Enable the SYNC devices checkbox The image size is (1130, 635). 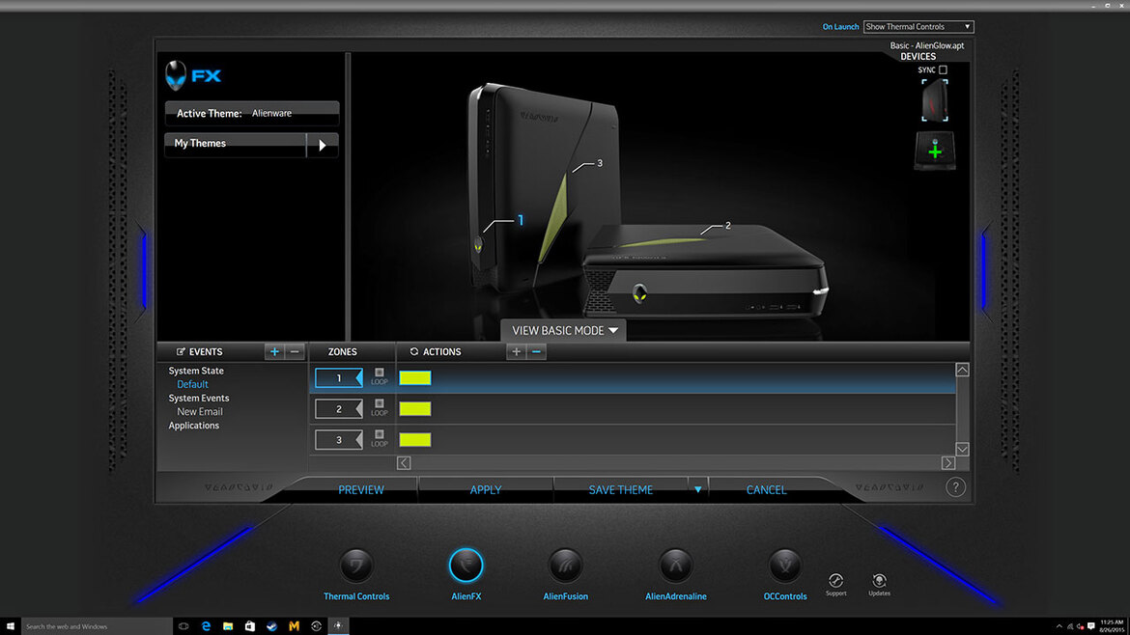tap(943, 69)
